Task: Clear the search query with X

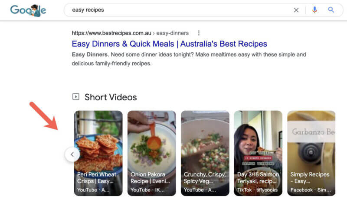Action: click(296, 10)
